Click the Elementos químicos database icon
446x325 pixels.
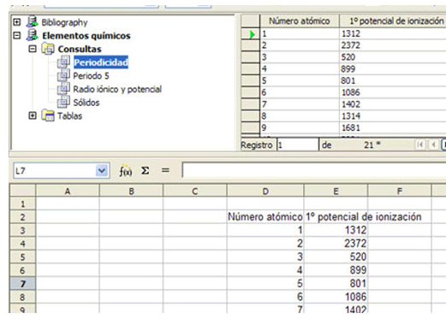[x=33, y=35]
